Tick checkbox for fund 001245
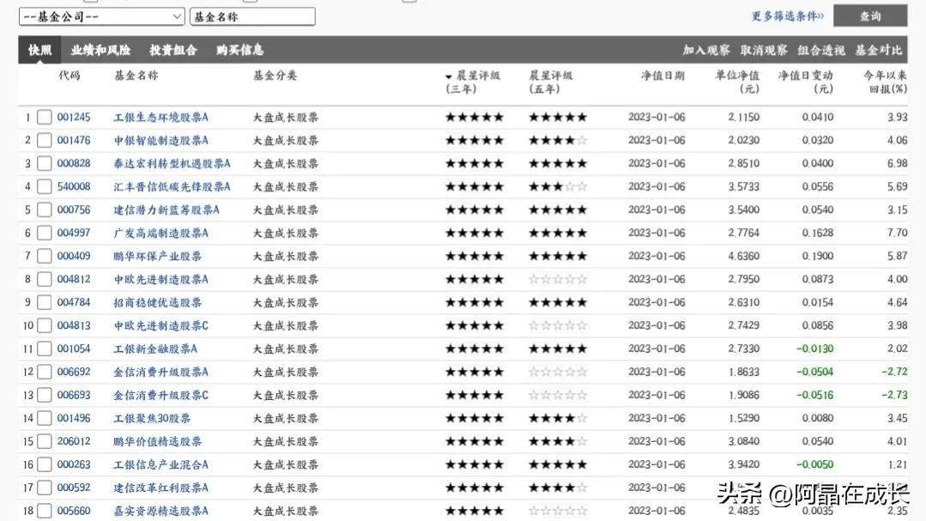The width and height of the screenshot is (926, 521). pos(45,117)
